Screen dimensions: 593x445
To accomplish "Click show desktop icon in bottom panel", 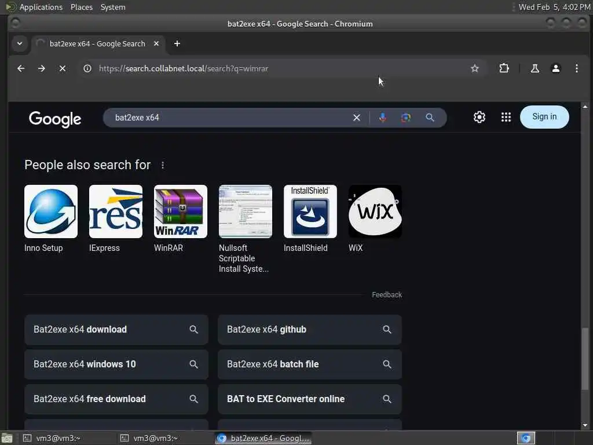I will click(7, 439).
